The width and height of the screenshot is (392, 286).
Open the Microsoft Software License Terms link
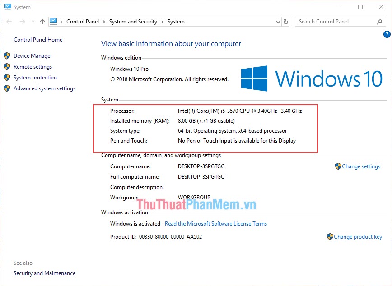[216, 223]
